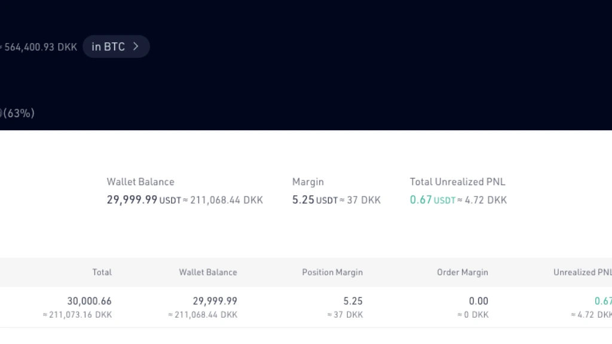Select the 30,000.66 total cell
This screenshot has width=612, height=344.
[x=90, y=301]
